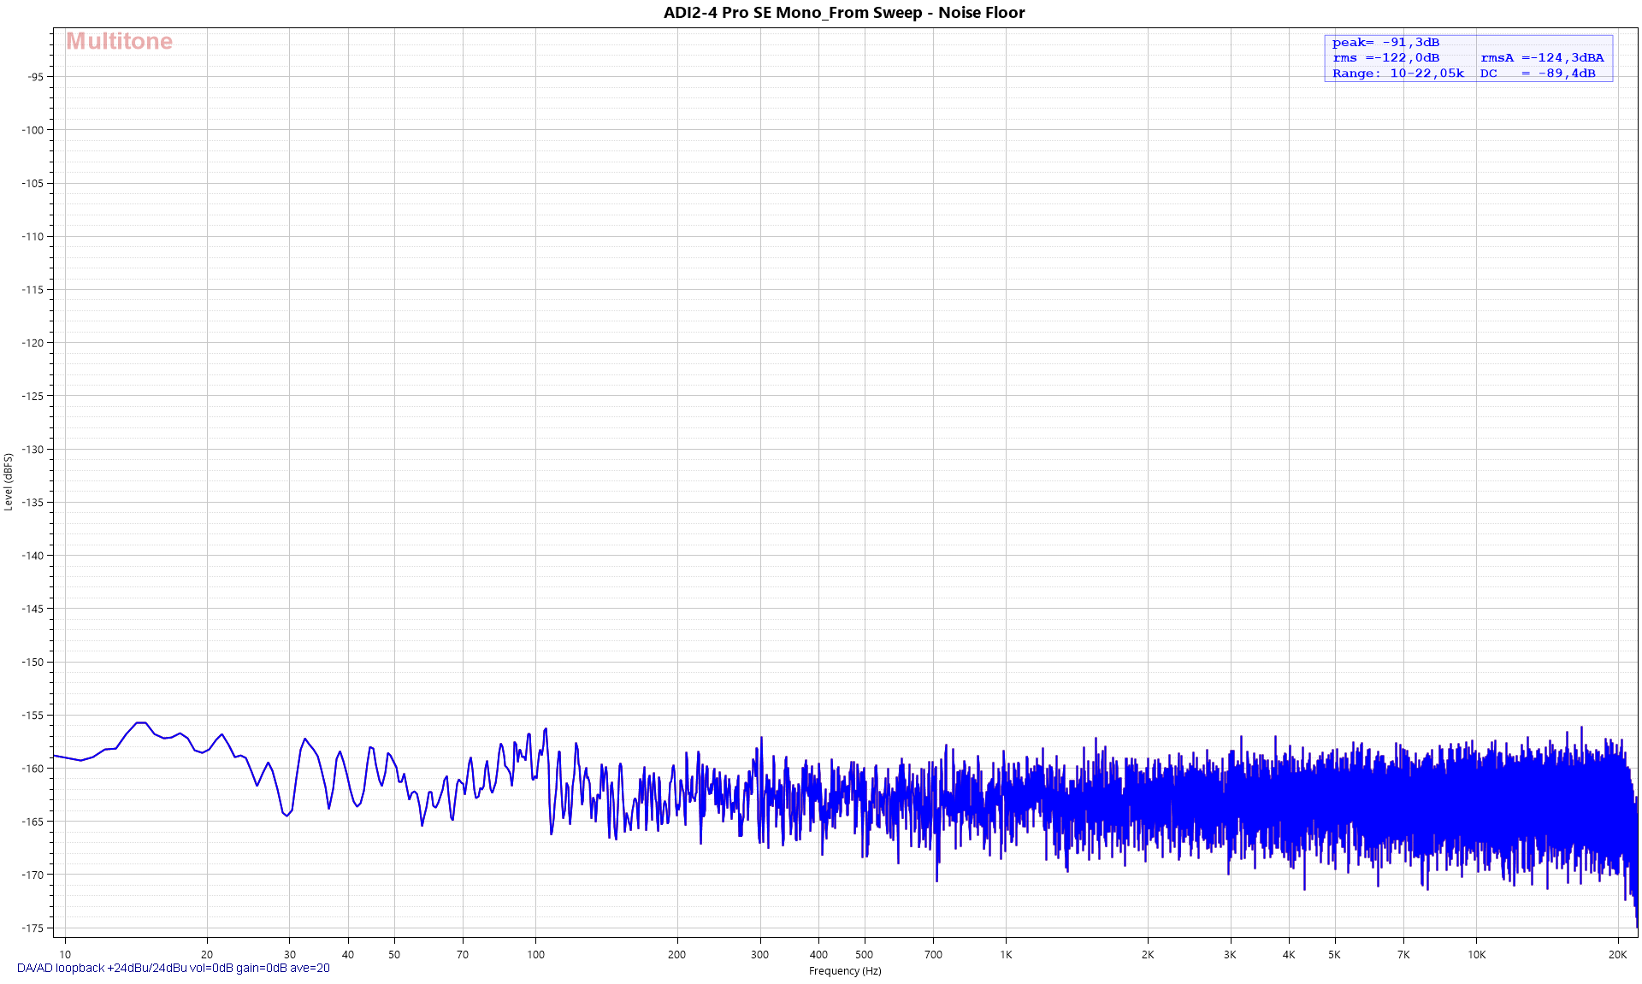Click the '-145' level axis tick label
1642x984 pixels.
(32, 609)
